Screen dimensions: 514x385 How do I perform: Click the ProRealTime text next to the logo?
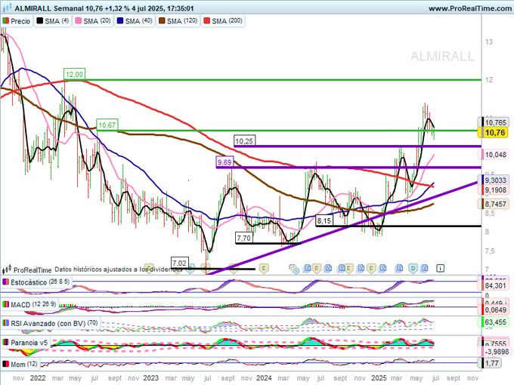tap(33, 270)
